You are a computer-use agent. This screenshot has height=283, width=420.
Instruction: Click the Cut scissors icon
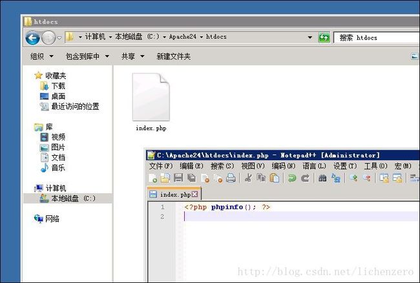248,178
